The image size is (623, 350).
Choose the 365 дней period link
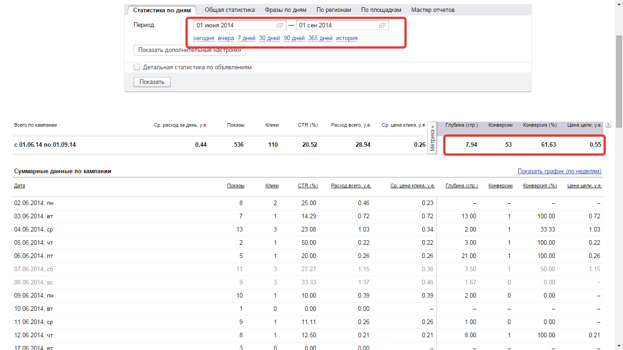(320, 38)
